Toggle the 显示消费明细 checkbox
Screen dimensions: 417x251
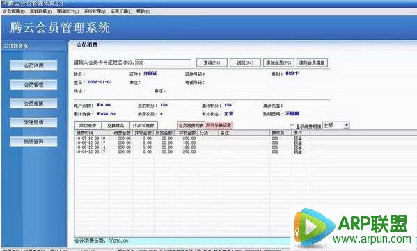(292, 127)
